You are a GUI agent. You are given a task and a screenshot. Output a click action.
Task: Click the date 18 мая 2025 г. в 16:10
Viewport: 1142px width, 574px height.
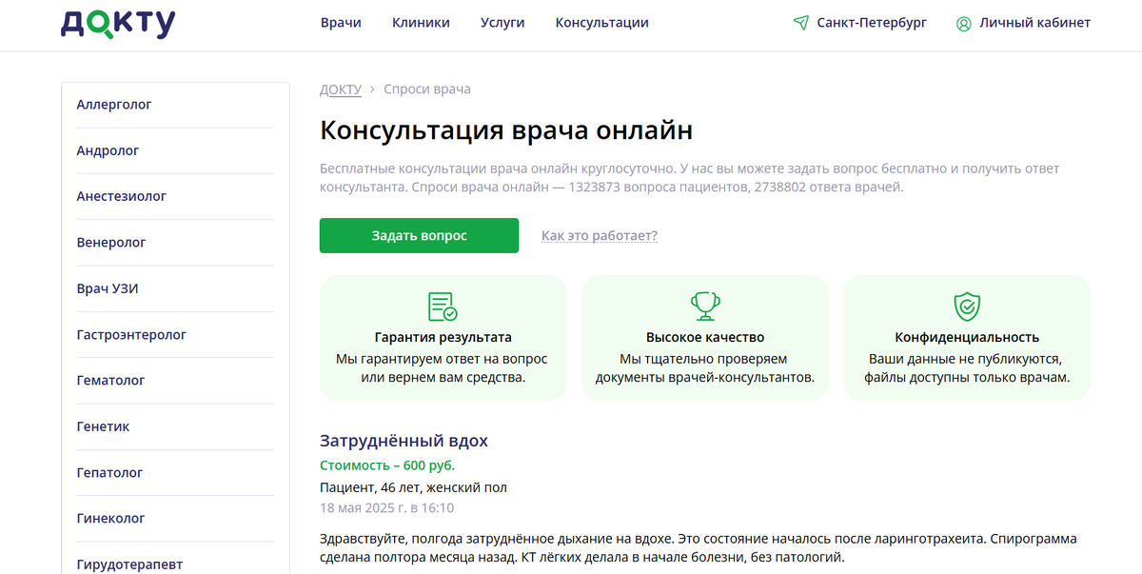pos(386,508)
